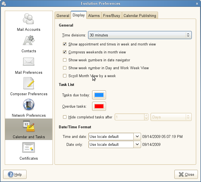
Task: Open Mail Accounts preferences icon
Action: 29,19
